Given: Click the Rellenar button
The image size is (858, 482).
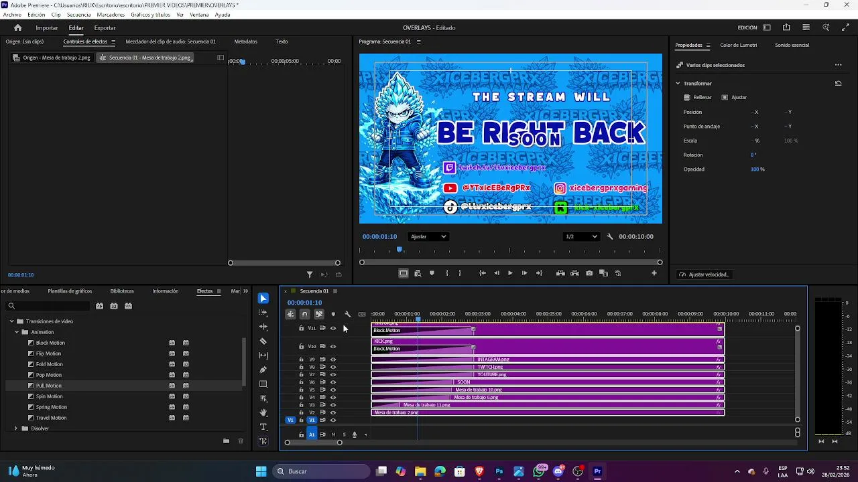Looking at the screenshot, I should click(697, 97).
